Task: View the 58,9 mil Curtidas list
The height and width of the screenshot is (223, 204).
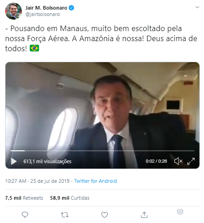Action: (70, 198)
